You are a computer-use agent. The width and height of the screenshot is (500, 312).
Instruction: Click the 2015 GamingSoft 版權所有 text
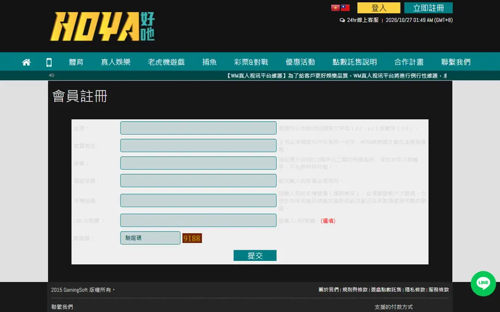(83, 290)
